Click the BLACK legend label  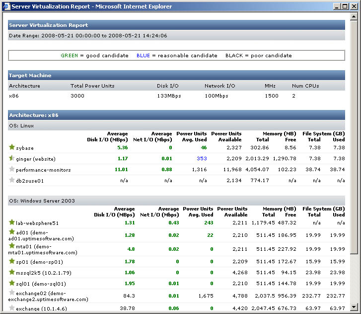(x=234, y=56)
